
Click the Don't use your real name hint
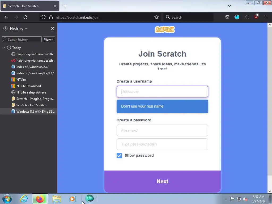coord(162,106)
